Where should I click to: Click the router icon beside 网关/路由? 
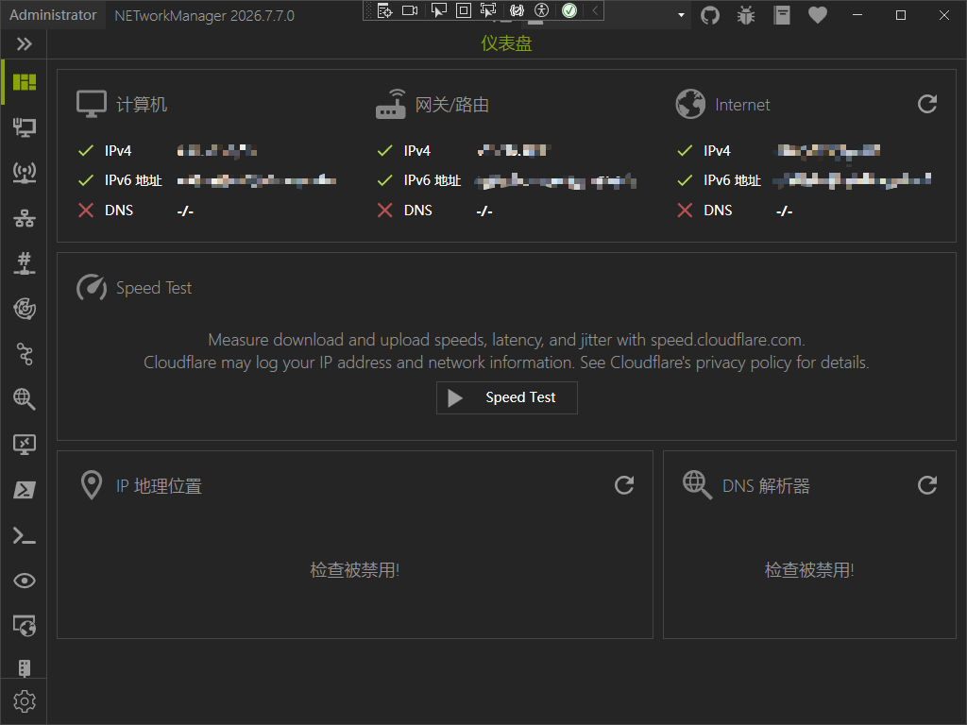(391, 104)
